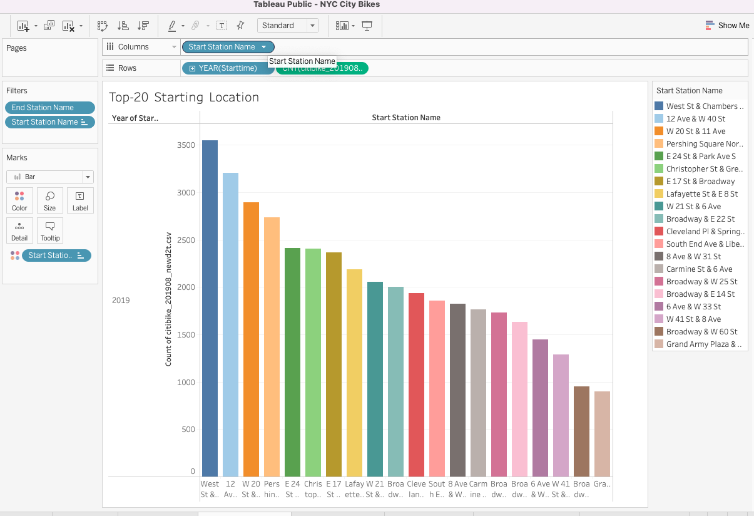
Task: Click the Group members paperclip icon
Action: 195,26
